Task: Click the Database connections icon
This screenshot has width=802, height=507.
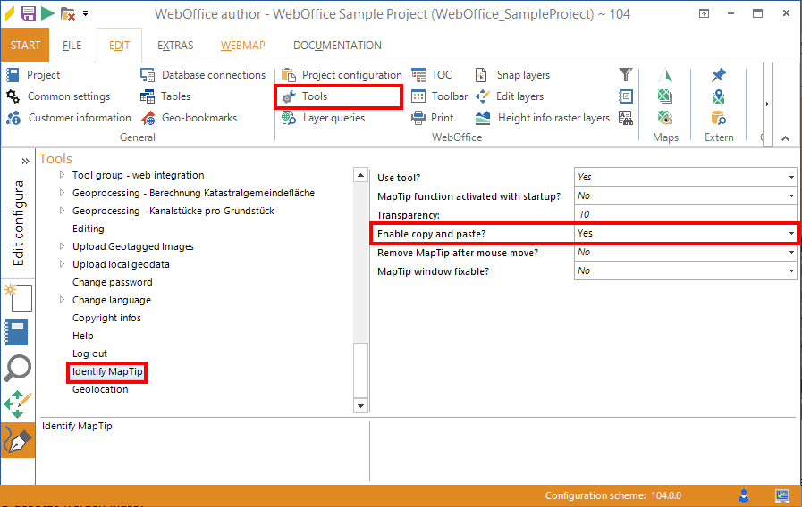Action: click(148, 75)
